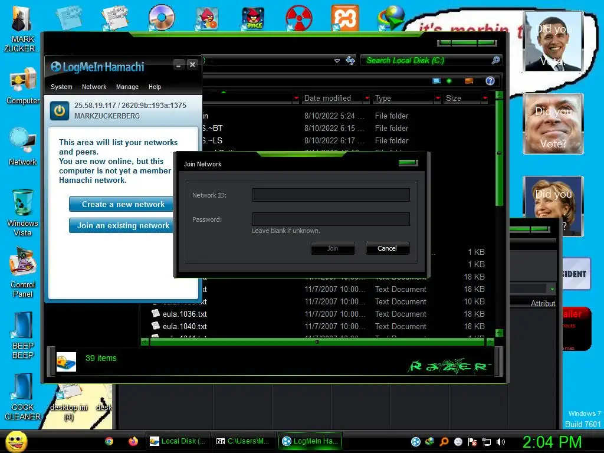Image resolution: width=604 pixels, height=453 pixels.
Task: Click Create a new network button
Action: [123, 204]
